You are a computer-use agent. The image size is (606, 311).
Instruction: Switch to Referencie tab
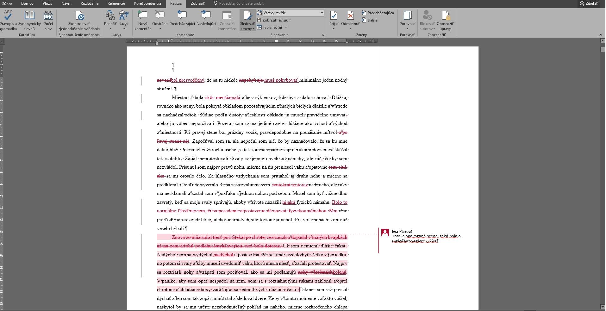click(x=116, y=3)
